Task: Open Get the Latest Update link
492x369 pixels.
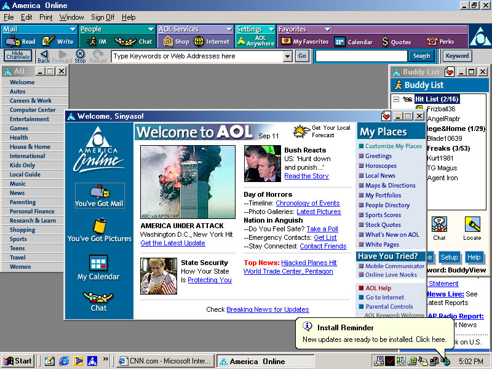Action: [x=173, y=243]
